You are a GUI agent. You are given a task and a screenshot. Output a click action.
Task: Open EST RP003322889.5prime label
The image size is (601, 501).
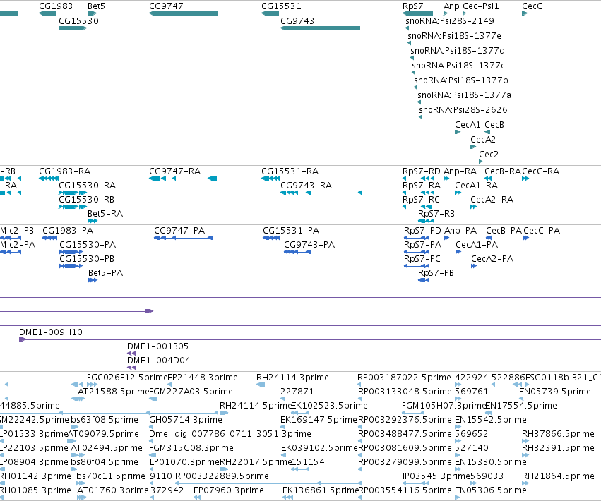tap(222, 476)
